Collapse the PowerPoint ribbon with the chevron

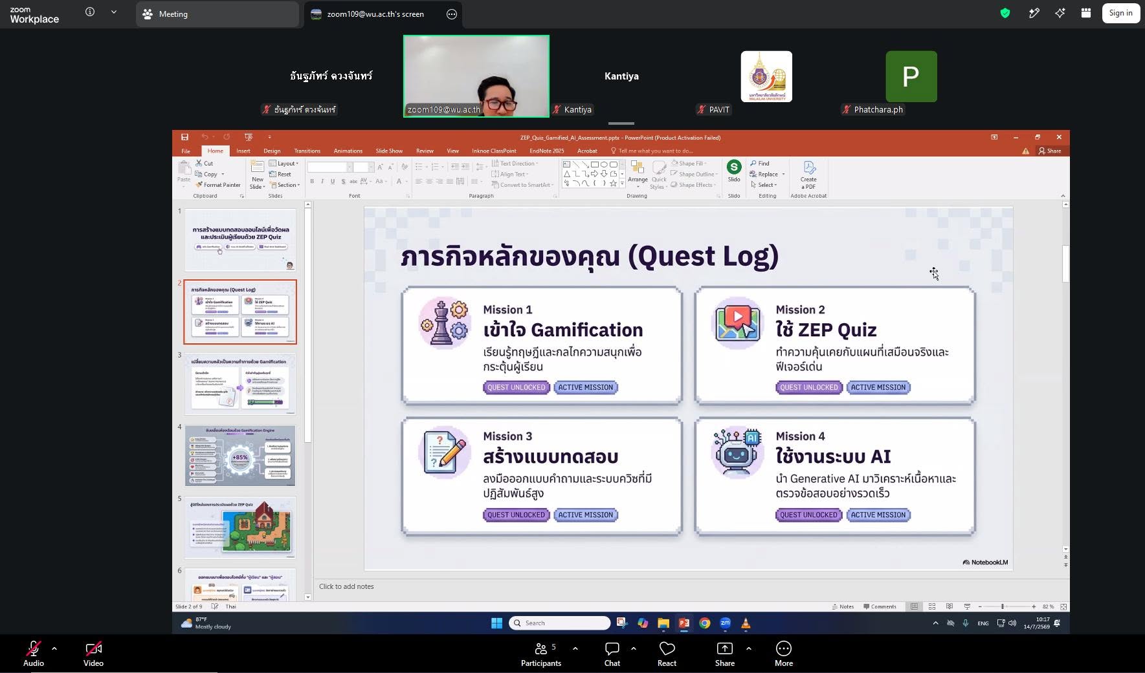tap(1063, 196)
